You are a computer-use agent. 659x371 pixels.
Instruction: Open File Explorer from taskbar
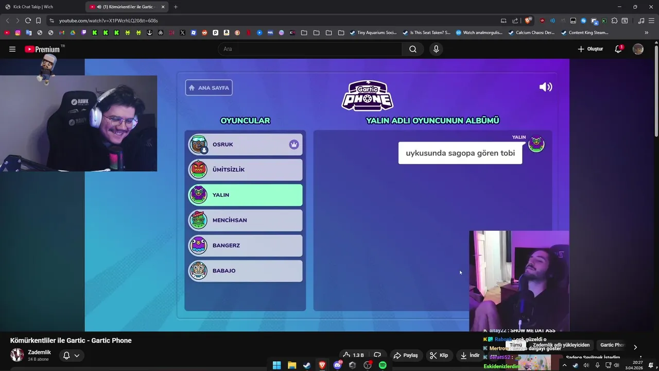(x=292, y=365)
